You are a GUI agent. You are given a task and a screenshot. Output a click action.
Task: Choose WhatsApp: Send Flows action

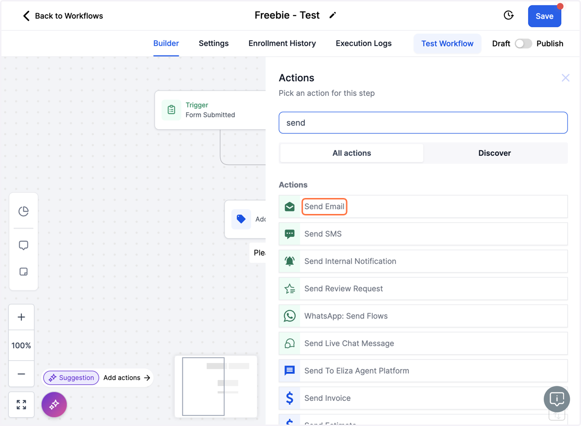pos(423,316)
